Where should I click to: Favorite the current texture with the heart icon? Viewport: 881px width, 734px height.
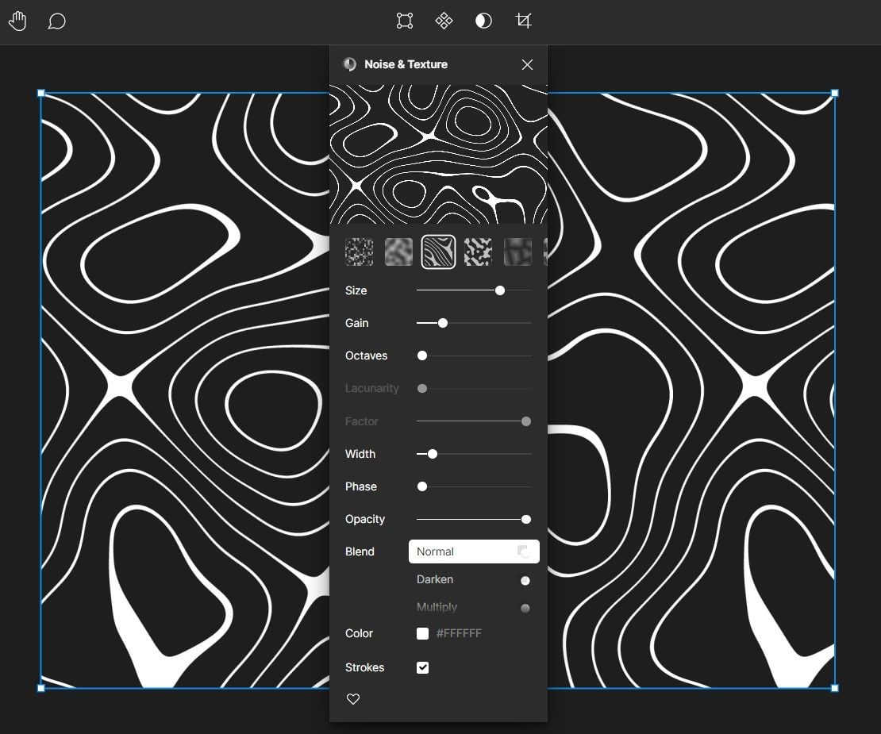click(x=352, y=699)
